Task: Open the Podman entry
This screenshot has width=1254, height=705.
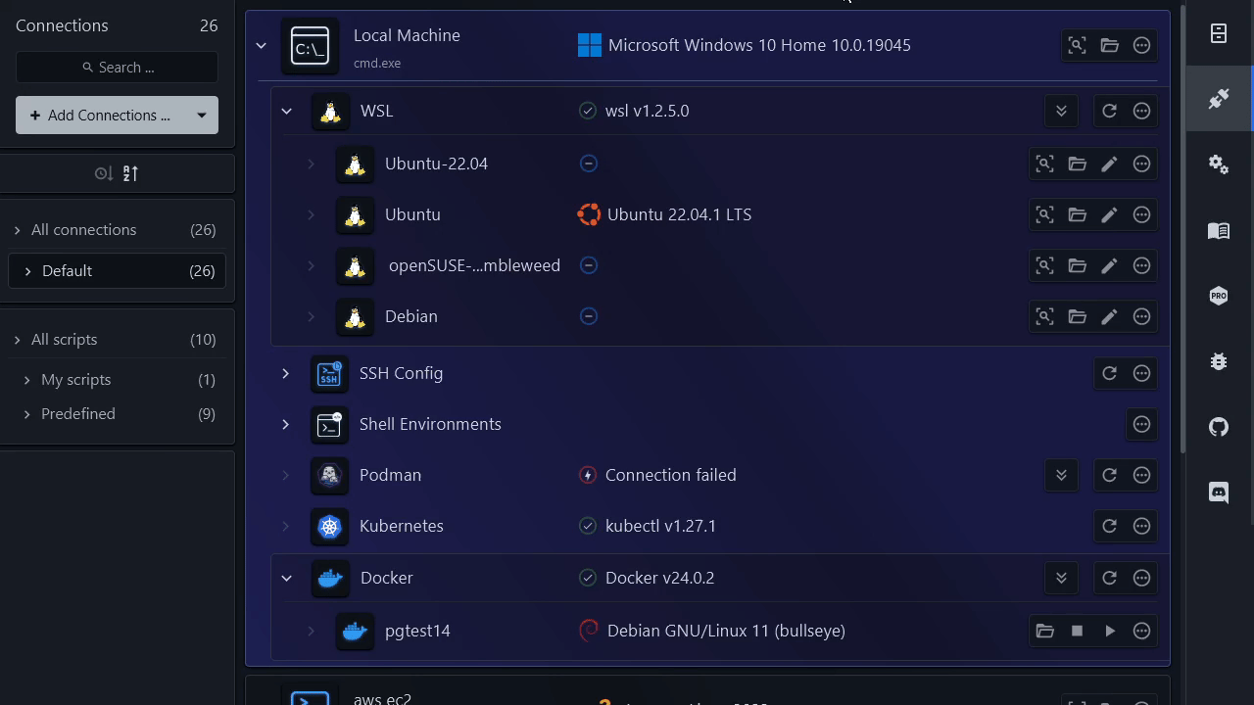Action: click(x=390, y=475)
